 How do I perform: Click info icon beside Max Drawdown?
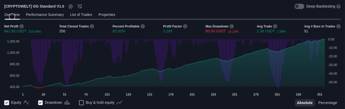point(232,26)
